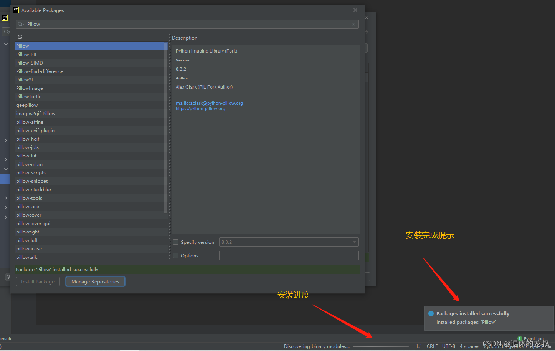Tick the Options checkbox
This screenshot has height=351, width=555.
click(176, 255)
